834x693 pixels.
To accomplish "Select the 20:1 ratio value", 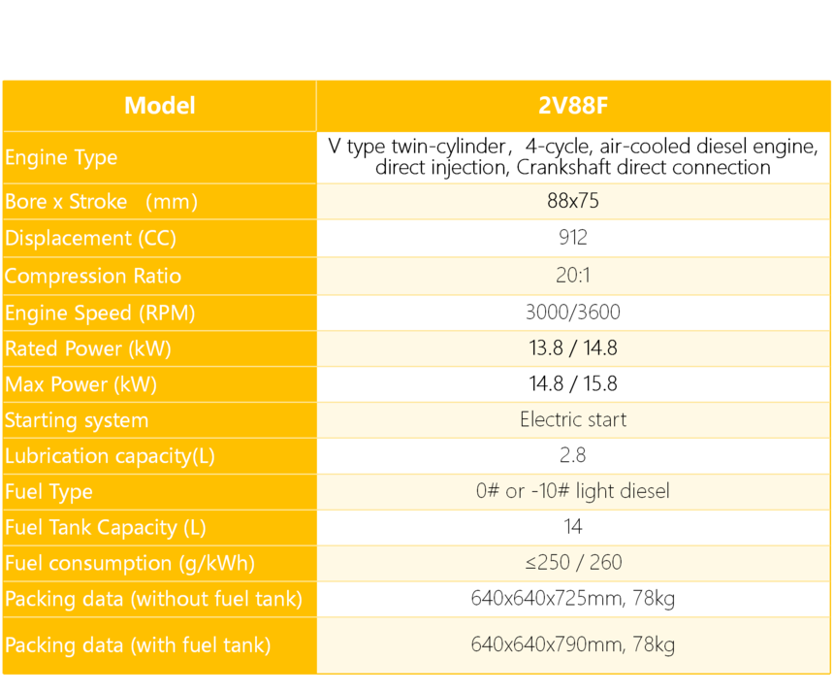I will point(572,276).
